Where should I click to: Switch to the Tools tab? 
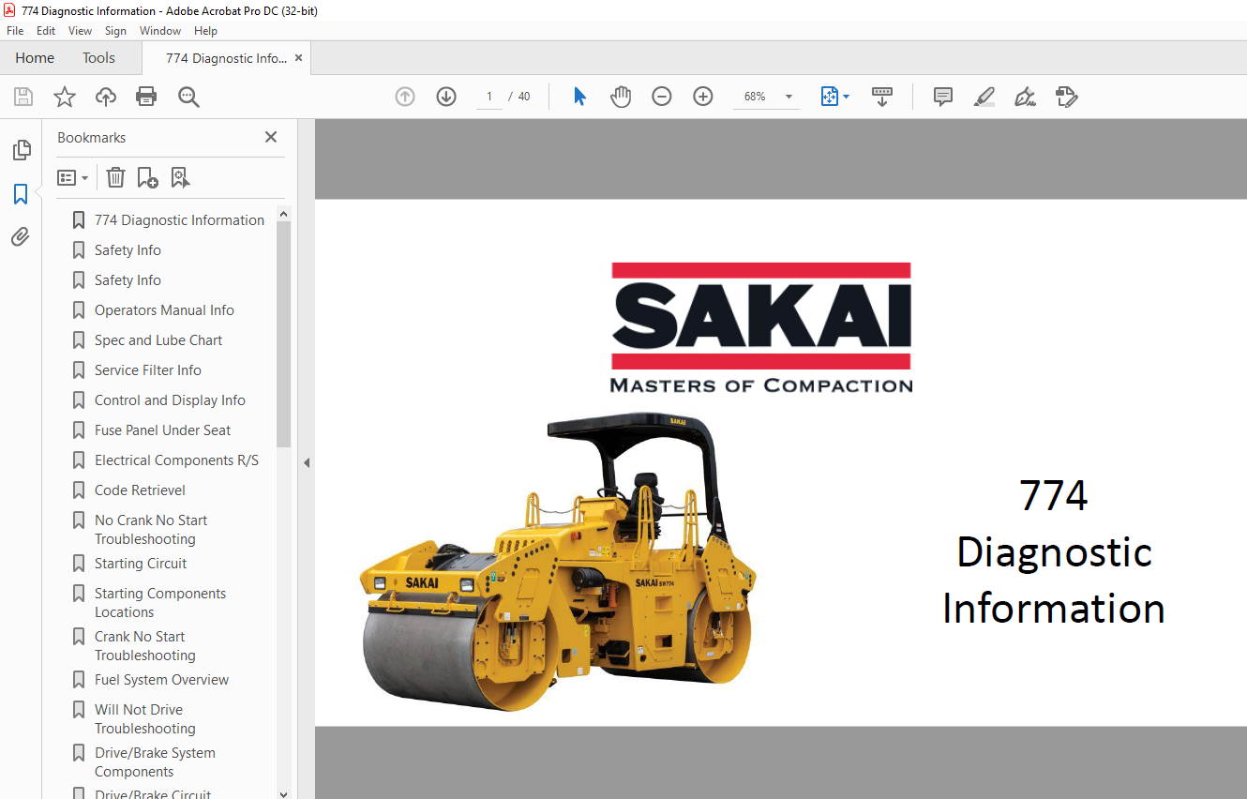coord(98,58)
